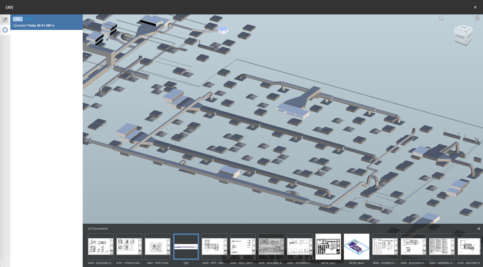The height and width of the screenshot is (267, 483).
Task: Open the markup edit panel
Action: point(5,20)
